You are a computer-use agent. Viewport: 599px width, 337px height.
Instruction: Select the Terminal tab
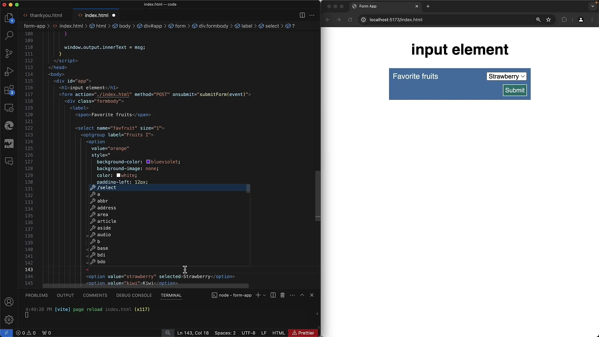click(x=171, y=295)
